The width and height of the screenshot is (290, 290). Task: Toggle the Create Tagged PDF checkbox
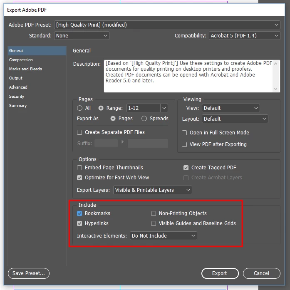(186, 168)
